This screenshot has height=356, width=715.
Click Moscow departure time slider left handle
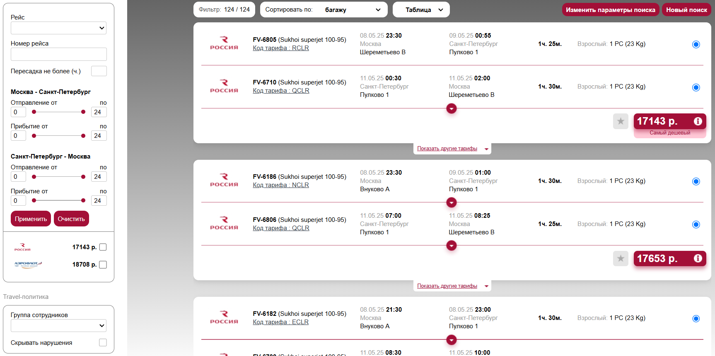coord(34,112)
